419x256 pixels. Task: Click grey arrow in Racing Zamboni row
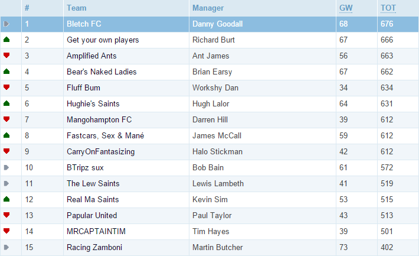[6, 247]
